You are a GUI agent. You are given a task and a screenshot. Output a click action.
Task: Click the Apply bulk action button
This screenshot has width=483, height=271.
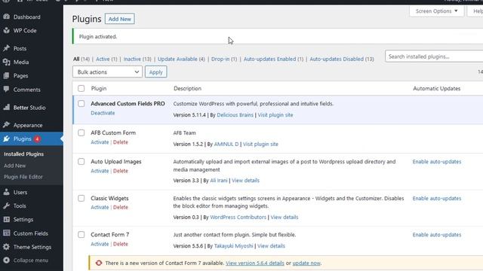click(156, 72)
